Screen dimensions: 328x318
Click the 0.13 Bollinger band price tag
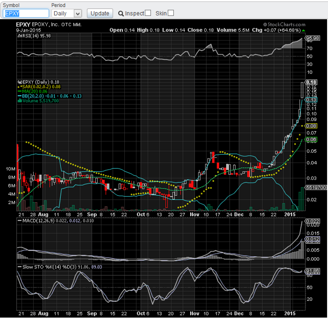click(x=311, y=100)
